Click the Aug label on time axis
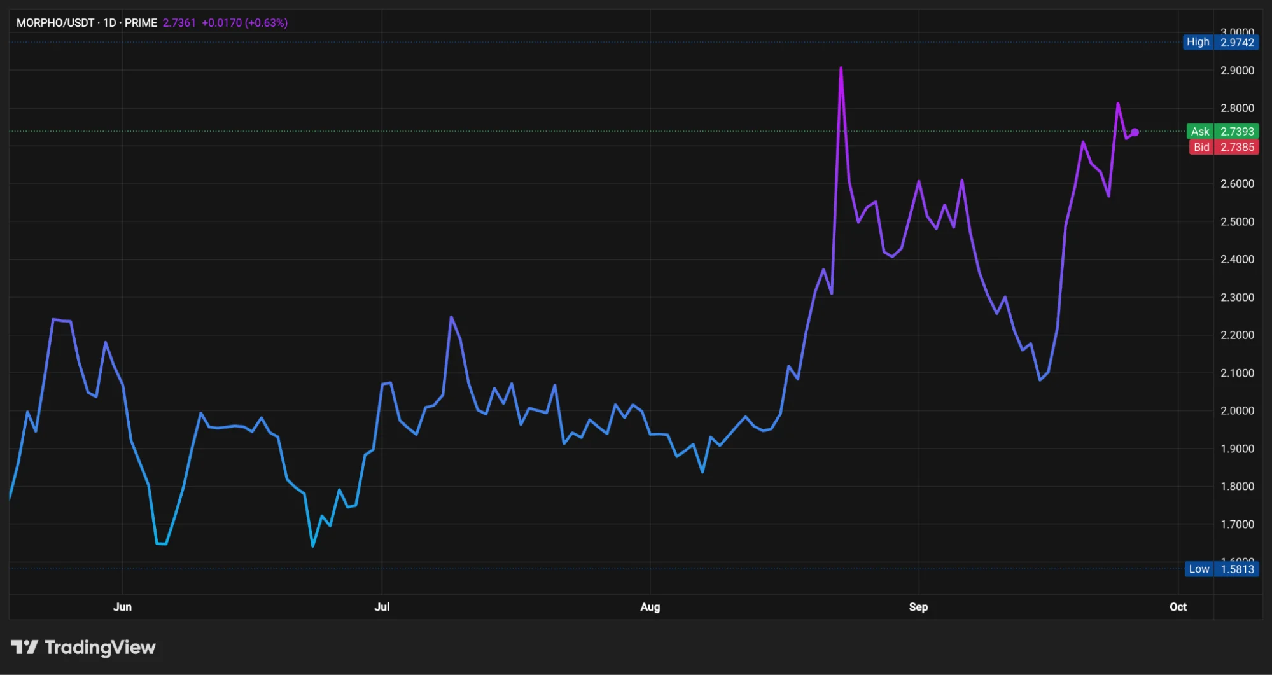1272x675 pixels. [650, 607]
